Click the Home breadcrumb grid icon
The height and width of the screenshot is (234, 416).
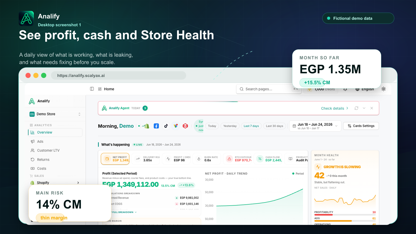(x=100, y=89)
